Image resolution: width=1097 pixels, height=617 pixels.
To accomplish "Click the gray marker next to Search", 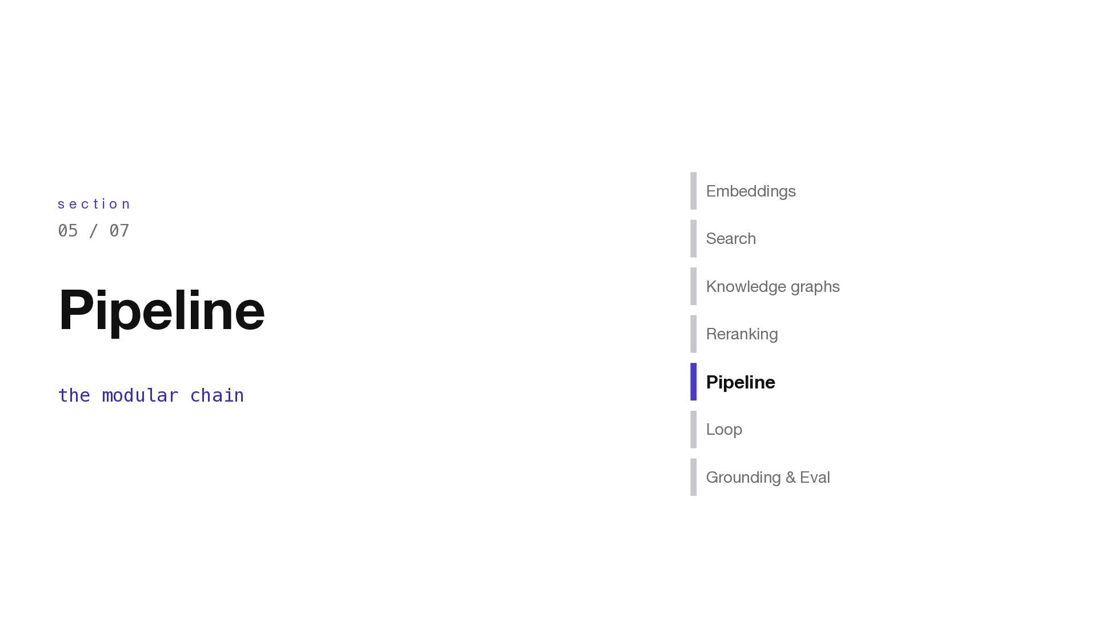I will tap(694, 239).
